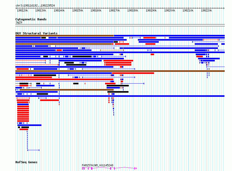232x171 pixels.
Task: Click the 198120k ruler tick label
Action: click(22, 10)
